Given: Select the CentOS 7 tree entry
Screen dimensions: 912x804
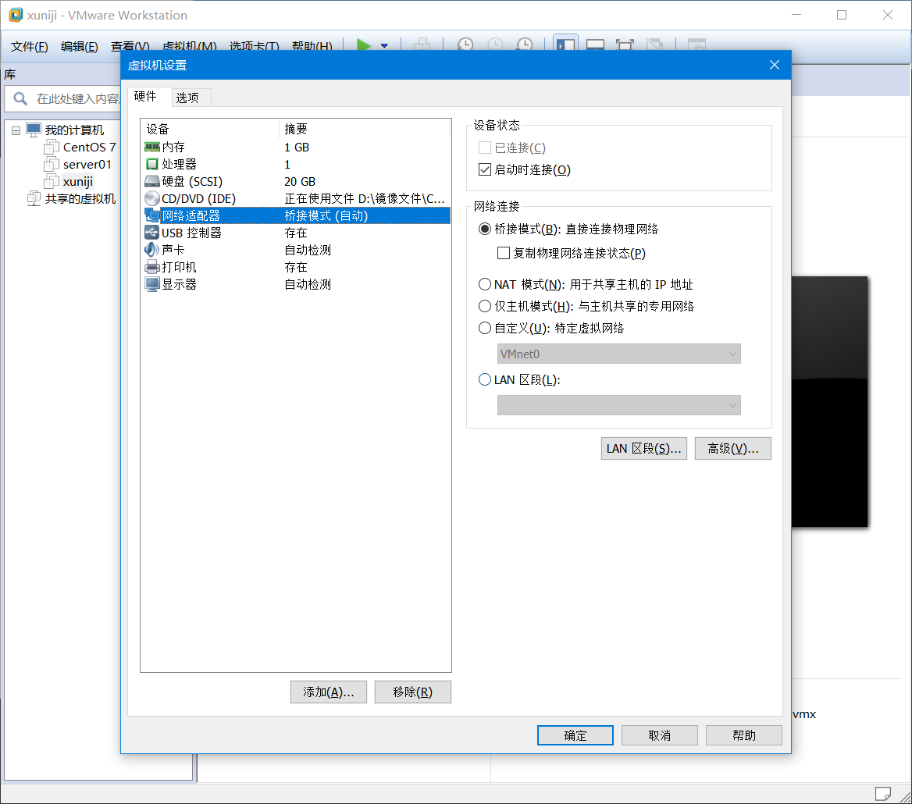Looking at the screenshot, I should click(90, 147).
